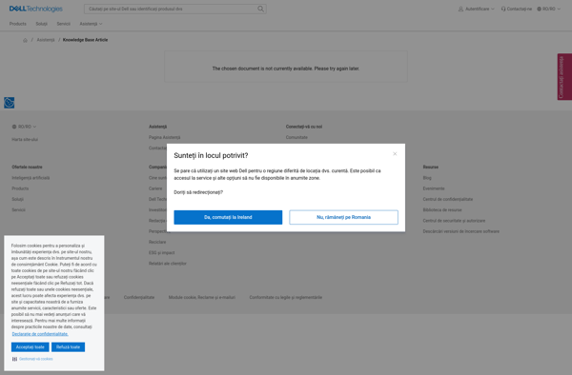Viewport: 572px width, 375px height.
Task: Open the Products menu
Action: [x=18, y=24]
